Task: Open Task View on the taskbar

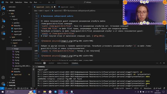Action: coord(39,92)
